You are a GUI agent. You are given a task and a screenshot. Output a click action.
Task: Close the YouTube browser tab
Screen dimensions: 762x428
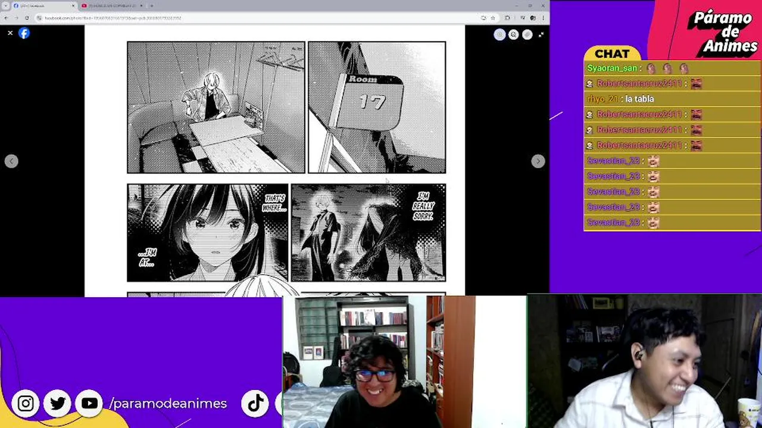point(141,5)
